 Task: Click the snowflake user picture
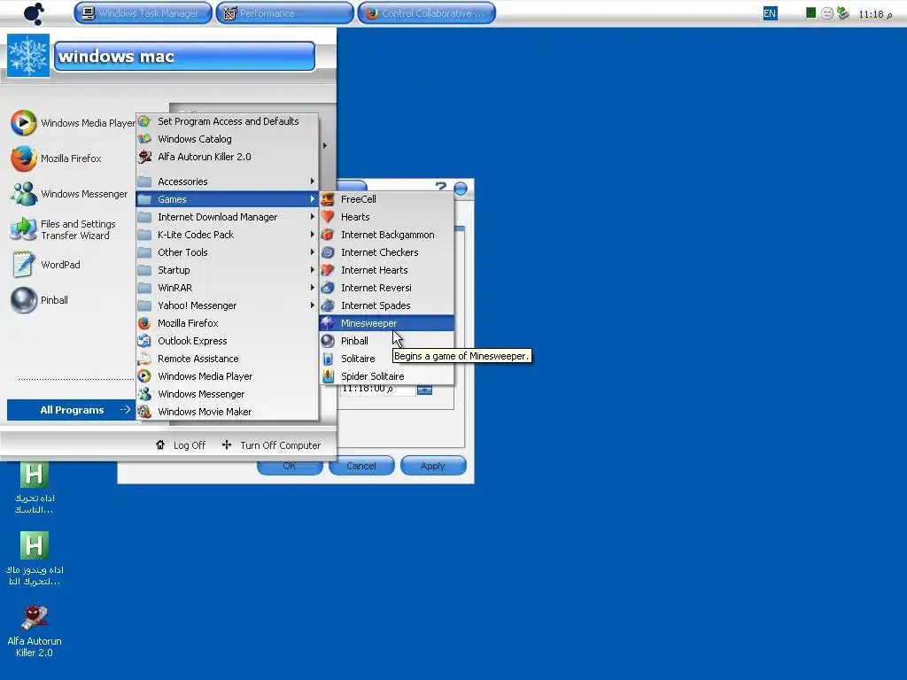click(28, 56)
